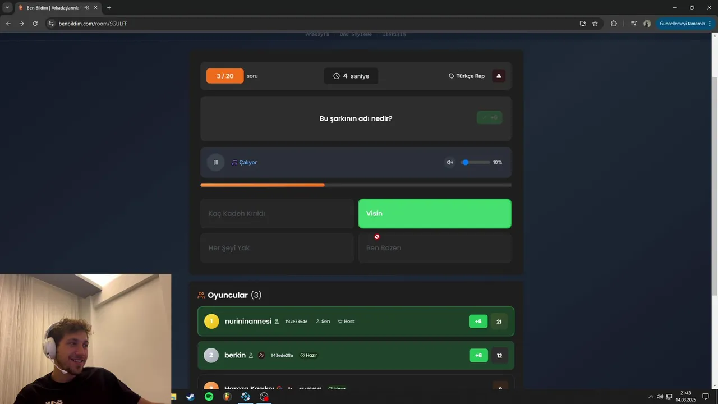Click the gold rank 1 medal

click(x=211, y=322)
